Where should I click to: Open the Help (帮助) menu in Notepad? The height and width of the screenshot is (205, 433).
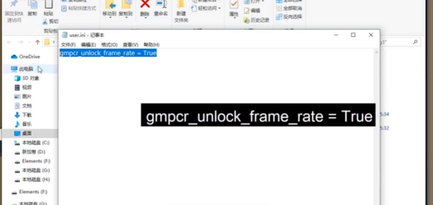pyautogui.click(x=151, y=45)
